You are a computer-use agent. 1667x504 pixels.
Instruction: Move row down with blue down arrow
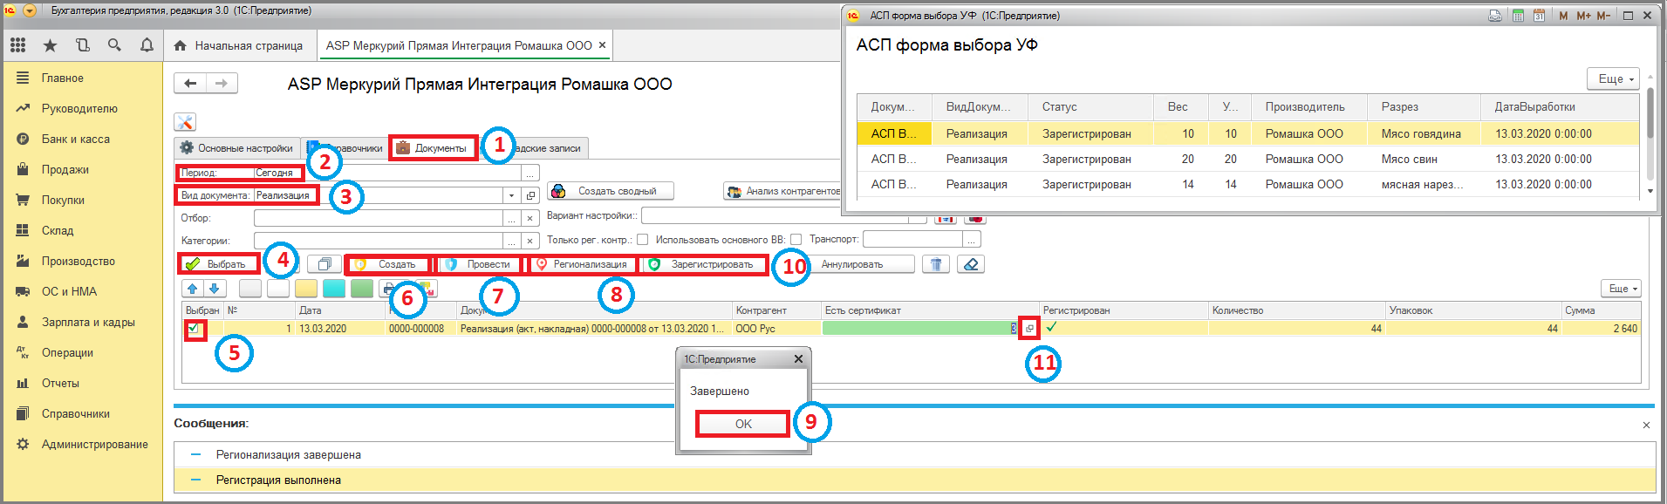(215, 288)
